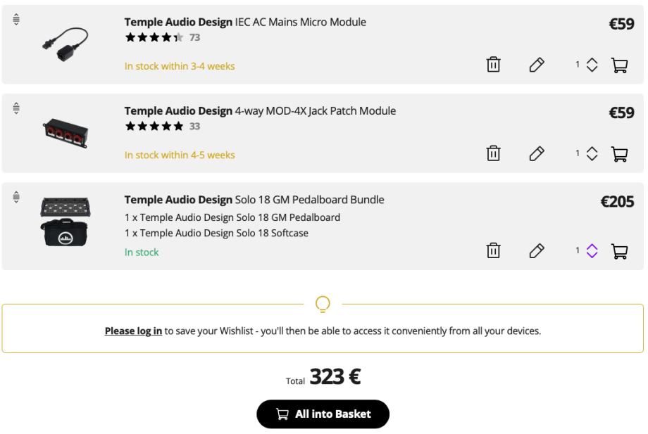Edit the 4-way MOD-4X Jack Patch Module entry
Viewport: 648px width, 434px height.
click(537, 153)
